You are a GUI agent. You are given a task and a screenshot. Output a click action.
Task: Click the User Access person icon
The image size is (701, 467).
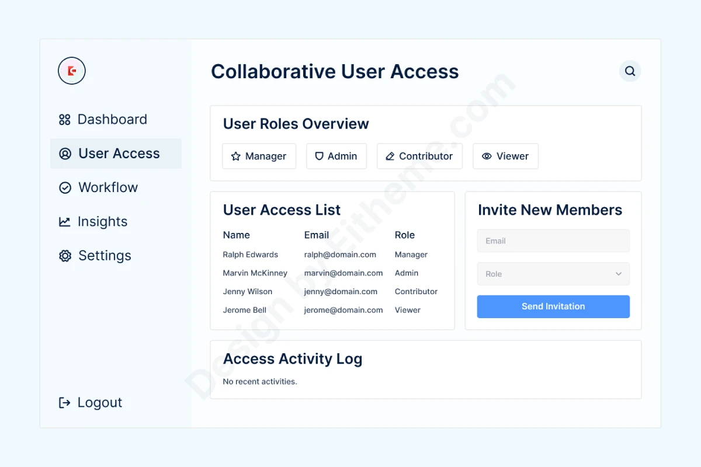(65, 154)
